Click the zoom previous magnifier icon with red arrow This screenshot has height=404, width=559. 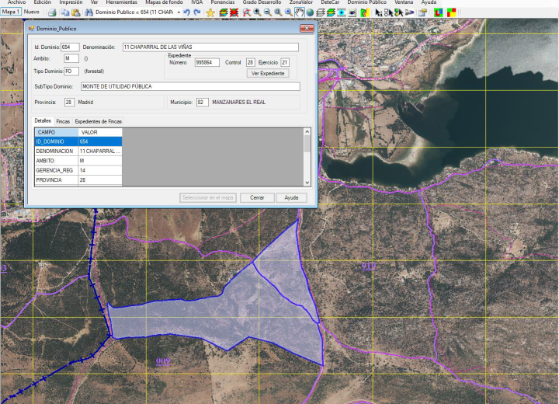coord(247,13)
